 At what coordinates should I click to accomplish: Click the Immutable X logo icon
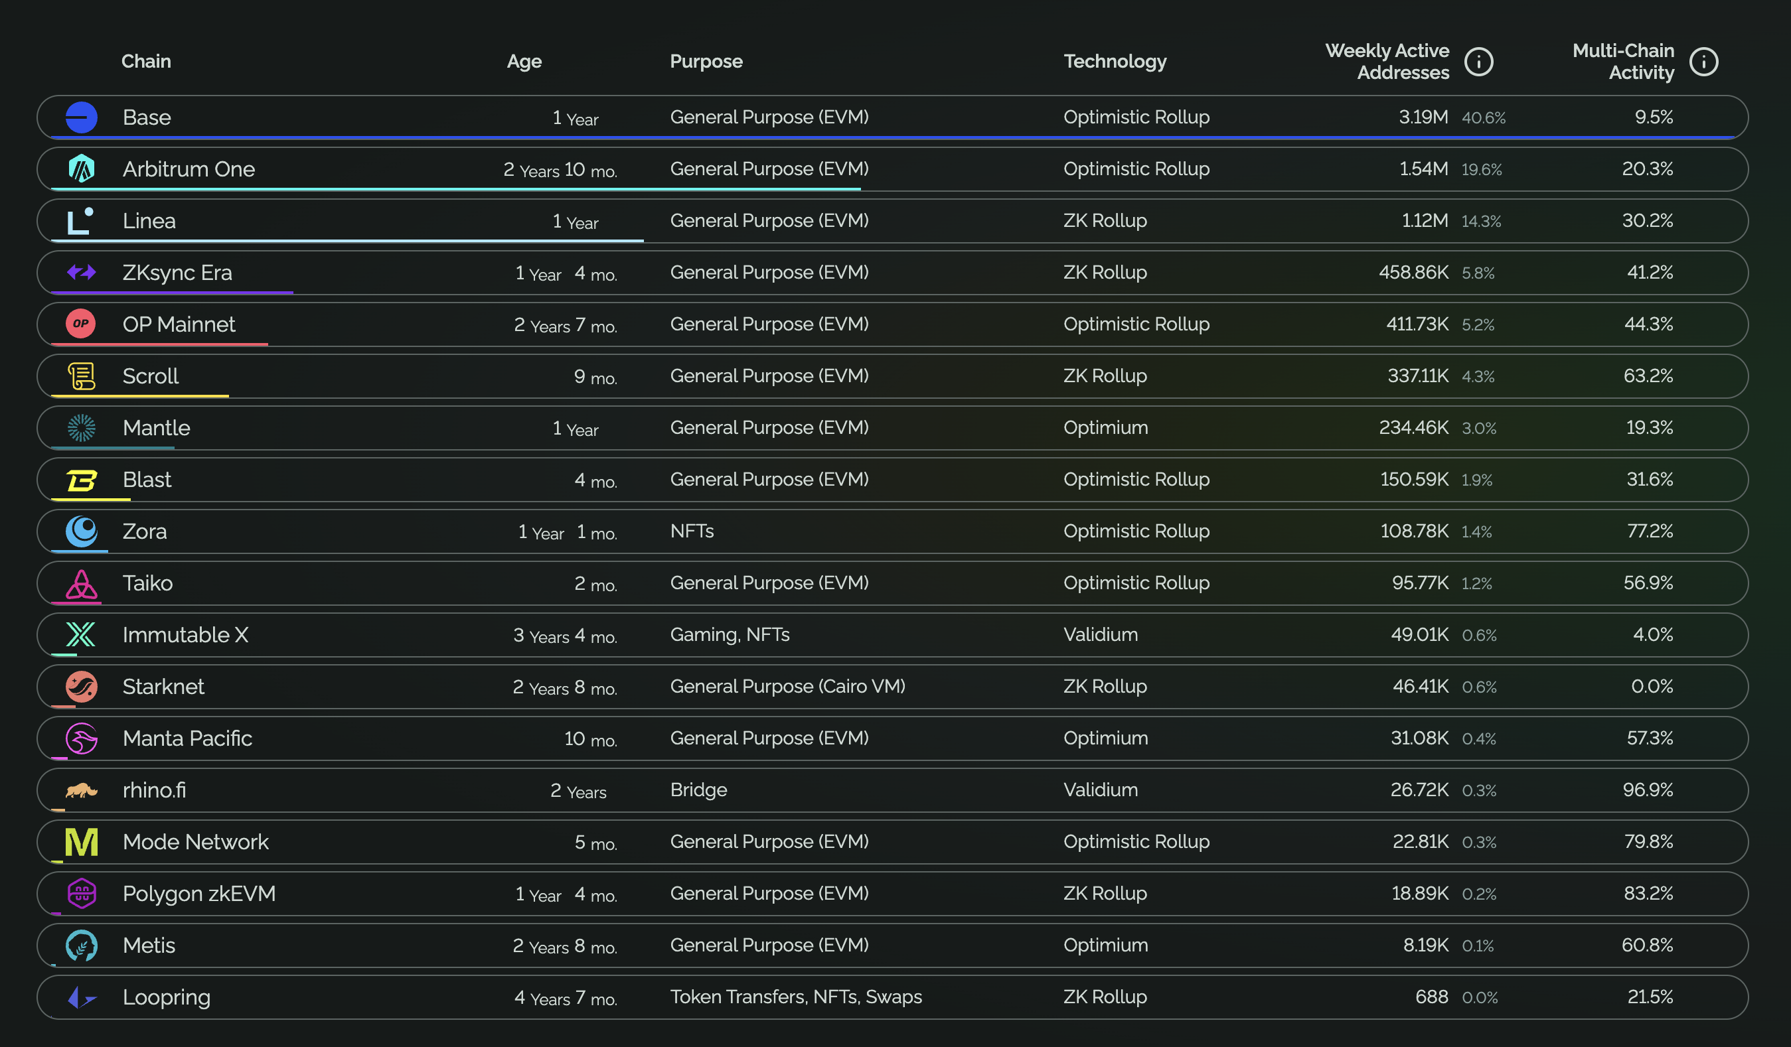pos(80,634)
